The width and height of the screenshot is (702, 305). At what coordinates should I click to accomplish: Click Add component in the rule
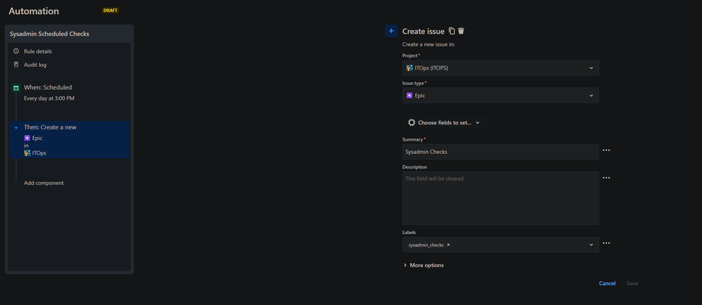pyautogui.click(x=44, y=183)
